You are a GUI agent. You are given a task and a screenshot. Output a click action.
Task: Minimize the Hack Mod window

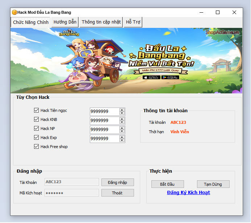tap(201, 12)
